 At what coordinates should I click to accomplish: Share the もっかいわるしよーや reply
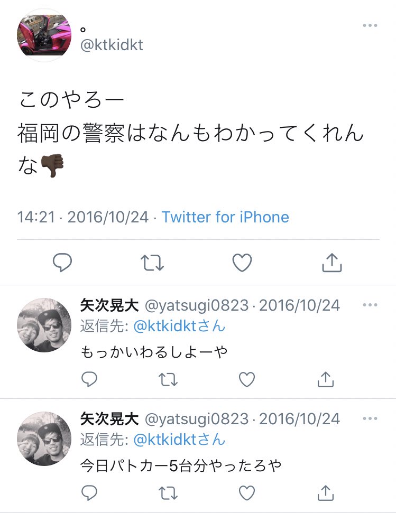tap(326, 379)
